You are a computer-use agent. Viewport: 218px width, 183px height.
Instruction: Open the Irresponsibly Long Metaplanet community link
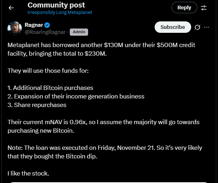60,12
